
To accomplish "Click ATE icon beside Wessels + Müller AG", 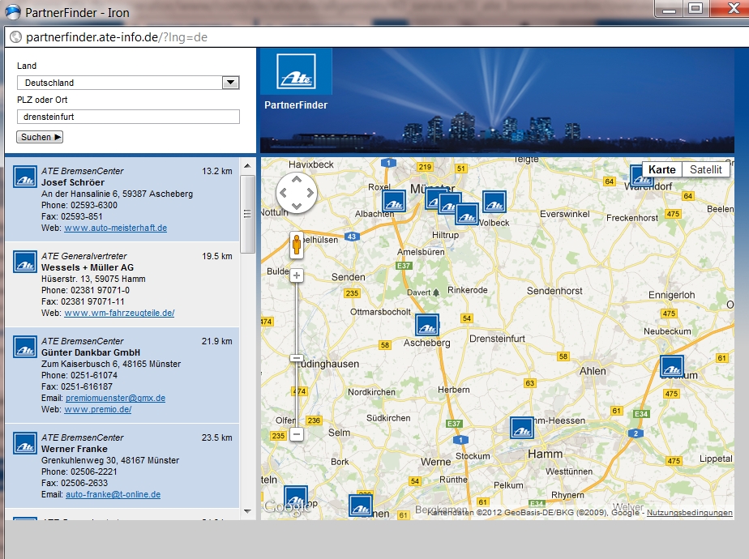I will pos(25,262).
